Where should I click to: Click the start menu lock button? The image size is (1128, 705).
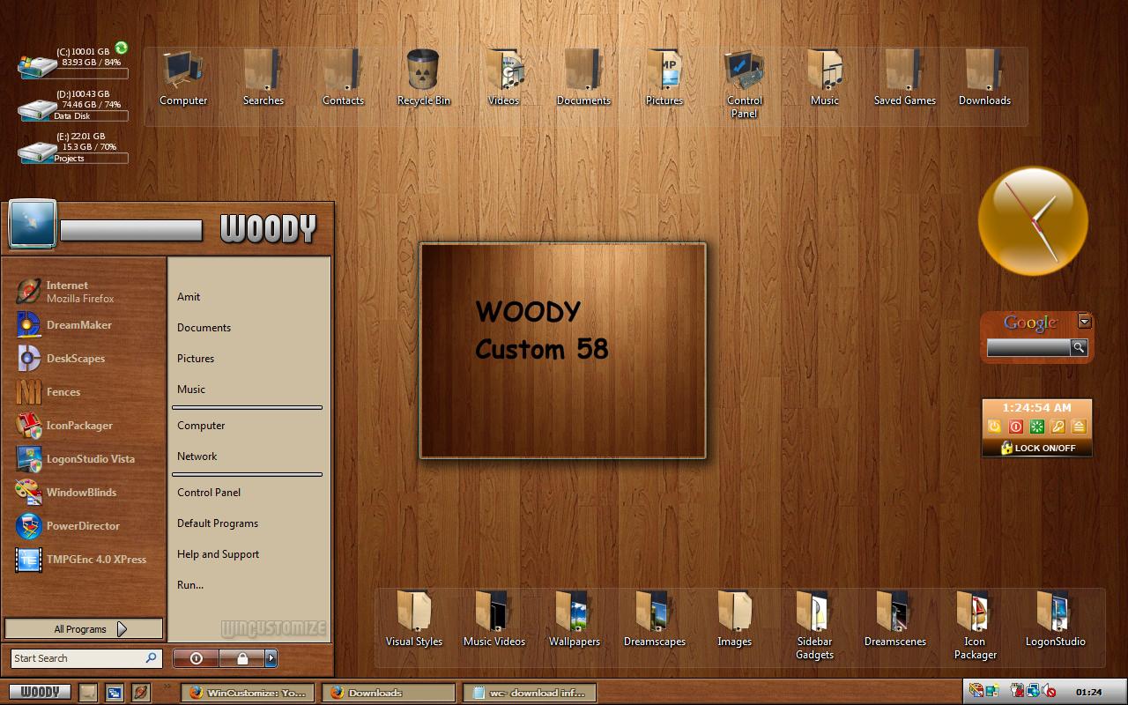pyautogui.click(x=242, y=658)
